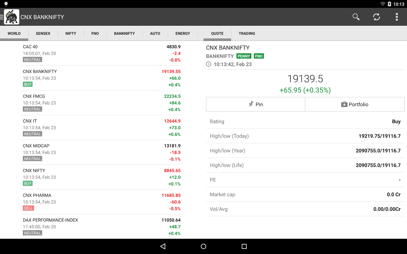This screenshot has width=407, height=254.
Task: Tap the status bar battery icon
Action: tap(389, 4)
